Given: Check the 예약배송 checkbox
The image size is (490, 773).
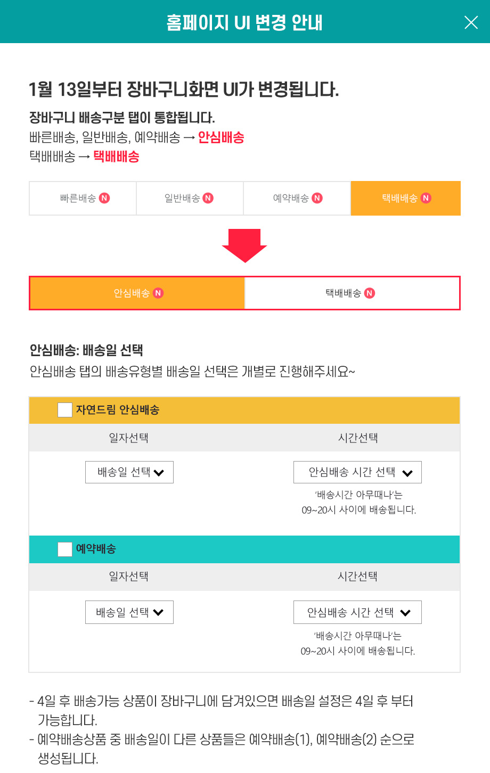Looking at the screenshot, I should point(64,549).
